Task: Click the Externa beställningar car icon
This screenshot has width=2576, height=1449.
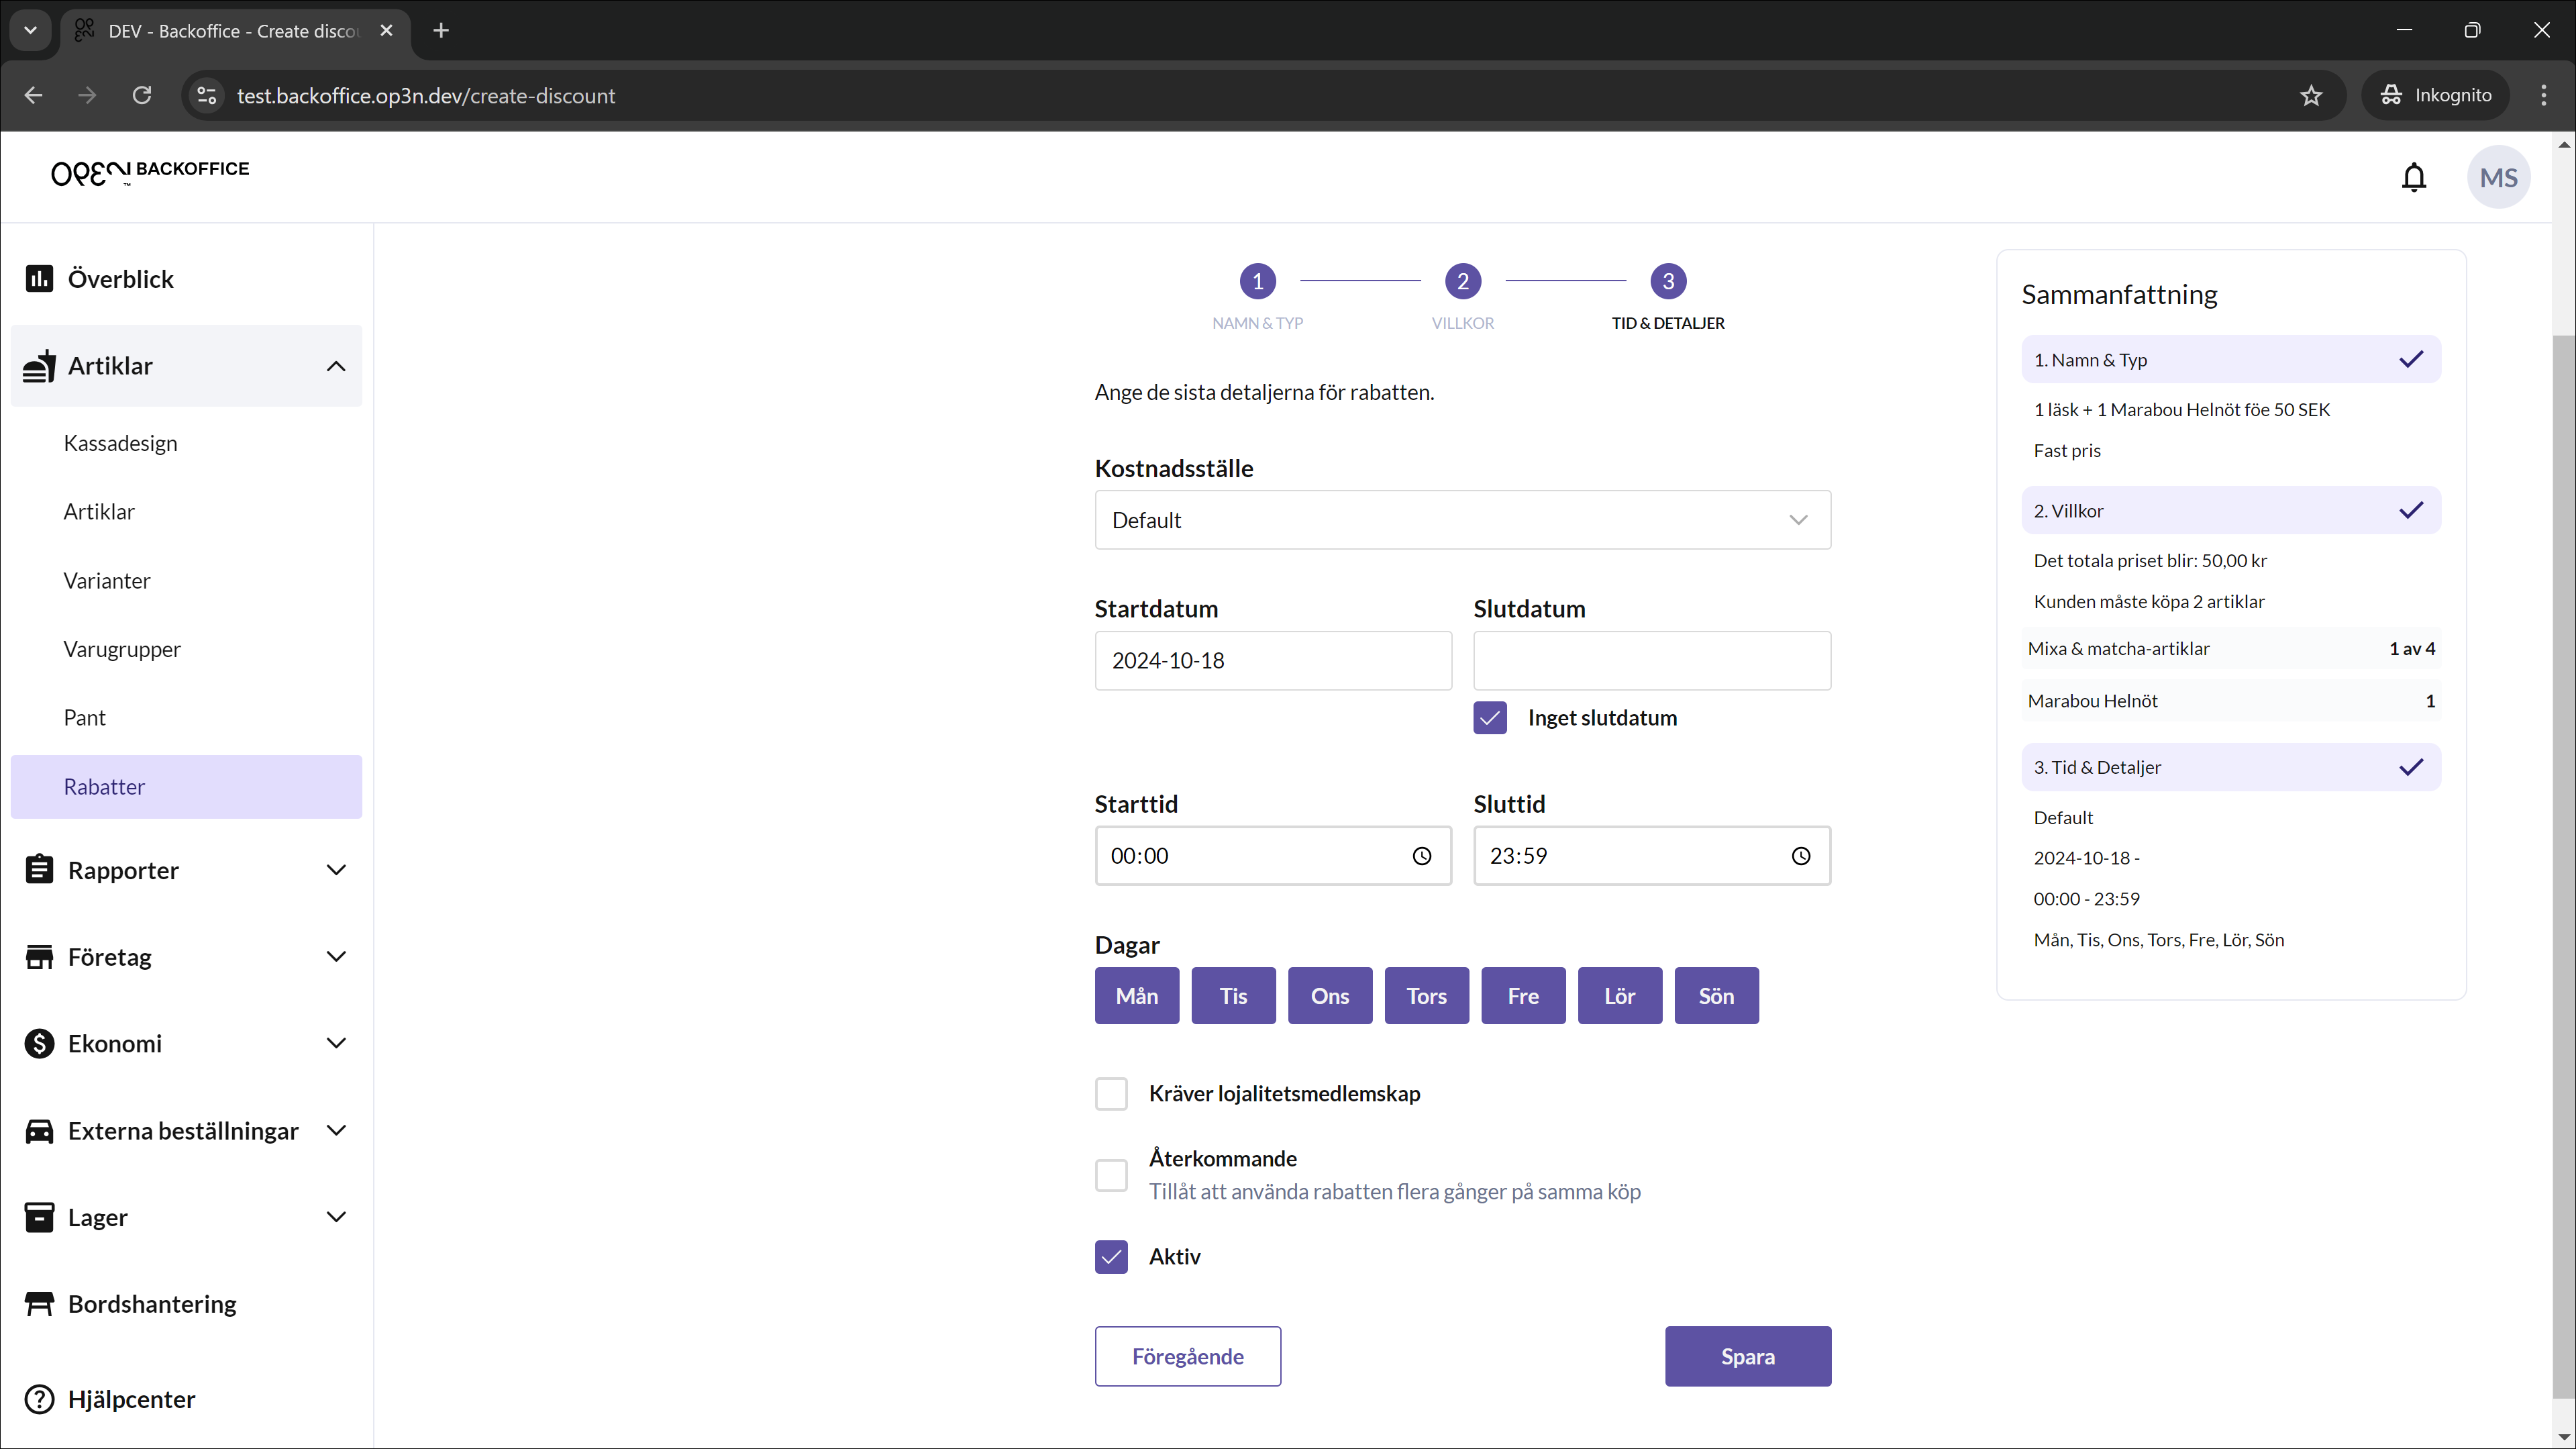Action: [x=39, y=1130]
